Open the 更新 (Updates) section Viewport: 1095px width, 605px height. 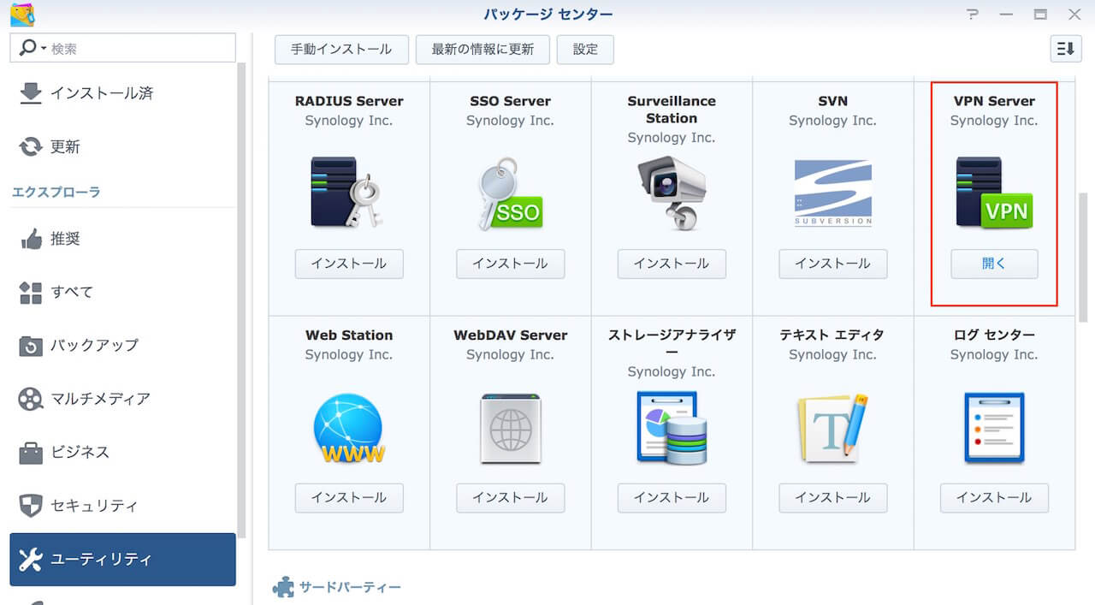(x=122, y=146)
